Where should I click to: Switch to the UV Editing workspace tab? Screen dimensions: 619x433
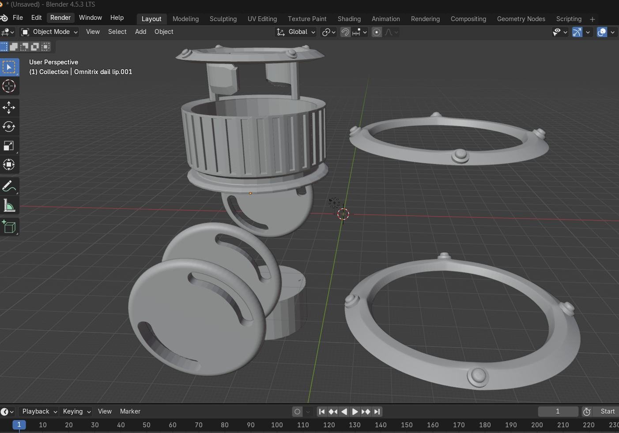pyautogui.click(x=262, y=19)
